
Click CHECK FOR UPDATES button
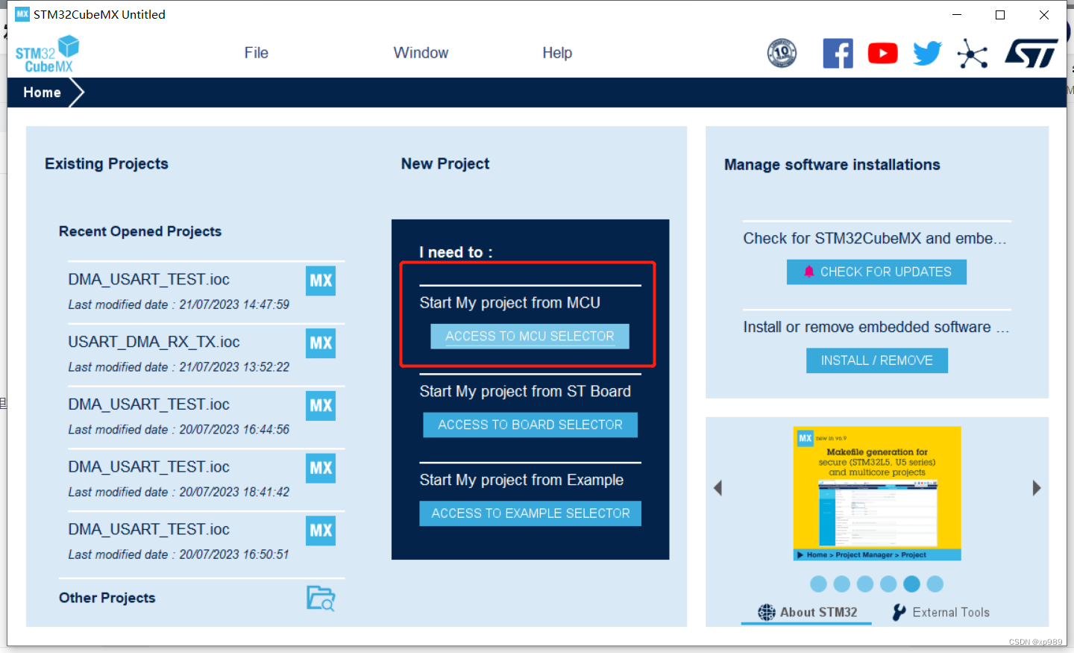[x=876, y=272]
